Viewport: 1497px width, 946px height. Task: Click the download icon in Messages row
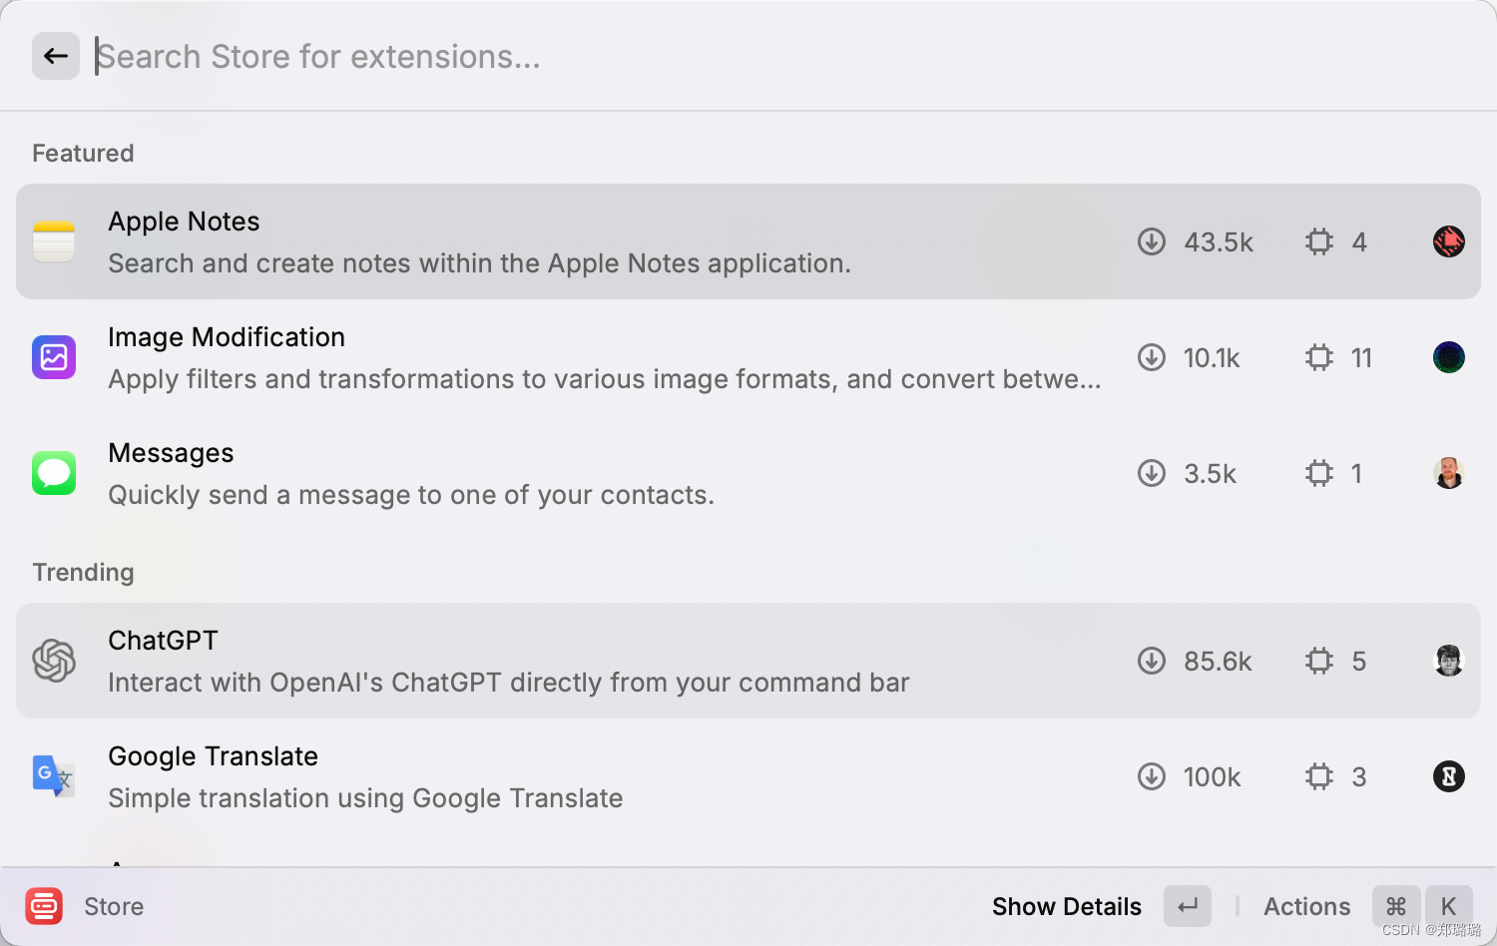(1152, 473)
